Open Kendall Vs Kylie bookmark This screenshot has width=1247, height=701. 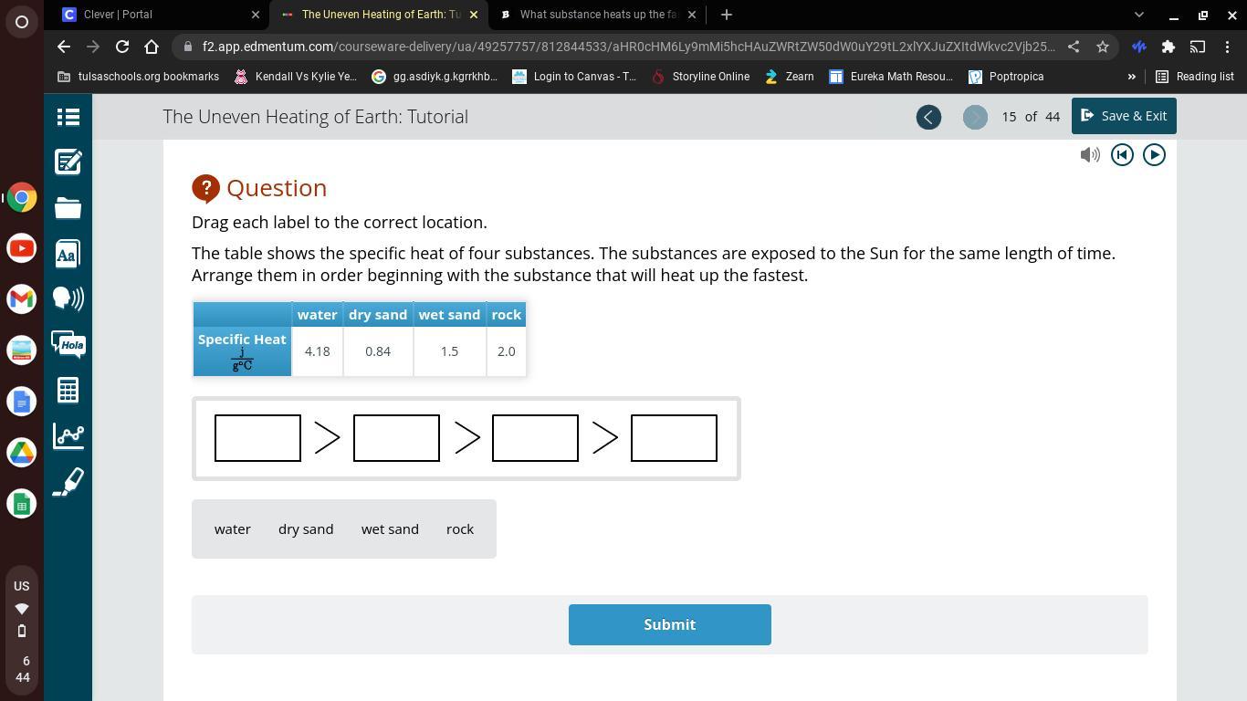tap(296, 77)
